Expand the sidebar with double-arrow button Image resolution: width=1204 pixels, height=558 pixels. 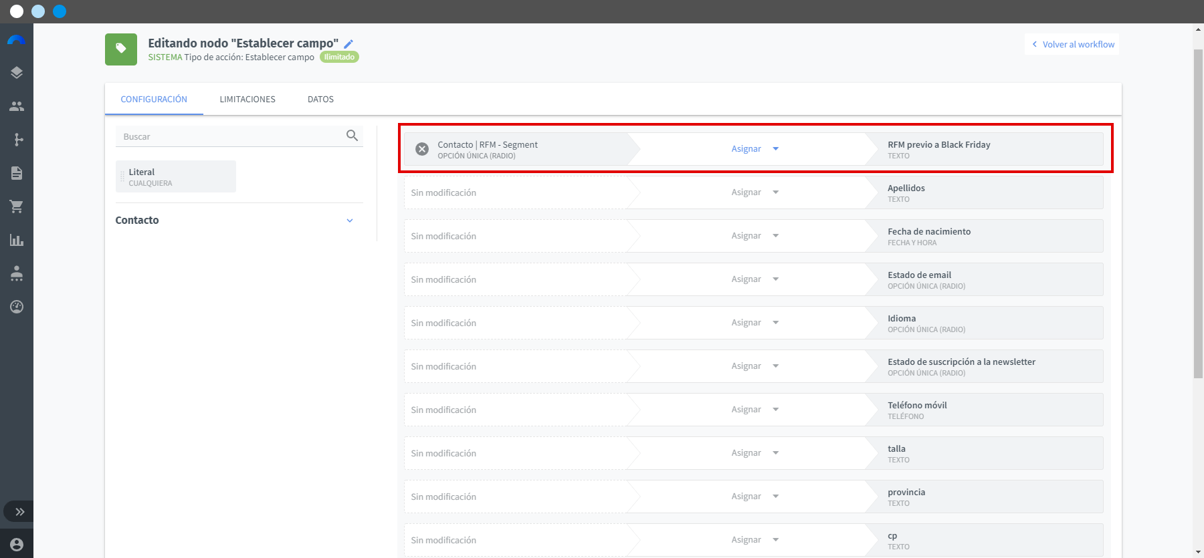[x=20, y=512]
